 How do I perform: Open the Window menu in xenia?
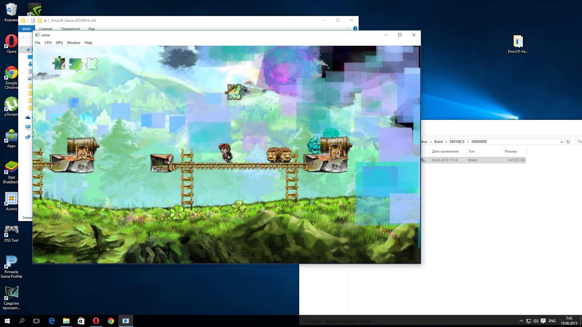[74, 43]
